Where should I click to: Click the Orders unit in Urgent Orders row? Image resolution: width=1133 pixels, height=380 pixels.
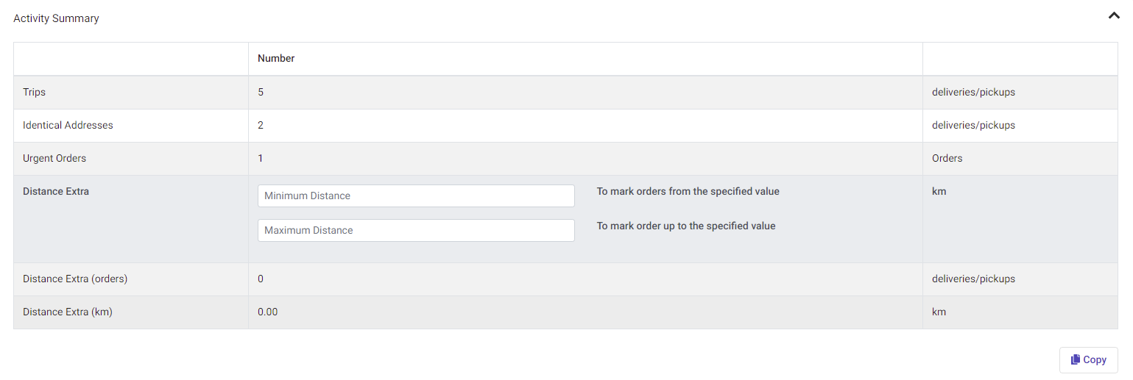point(947,158)
